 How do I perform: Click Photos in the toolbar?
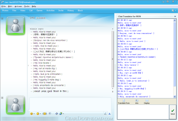pos(5,11)
